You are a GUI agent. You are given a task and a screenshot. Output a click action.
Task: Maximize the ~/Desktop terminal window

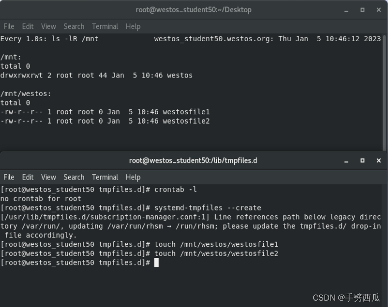[x=362, y=10]
